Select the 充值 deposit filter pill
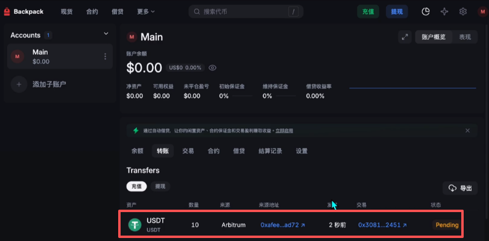This screenshot has height=241, width=489. (x=137, y=186)
